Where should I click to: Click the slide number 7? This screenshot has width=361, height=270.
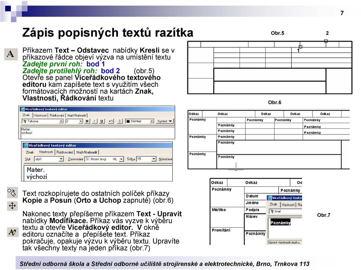point(342,13)
